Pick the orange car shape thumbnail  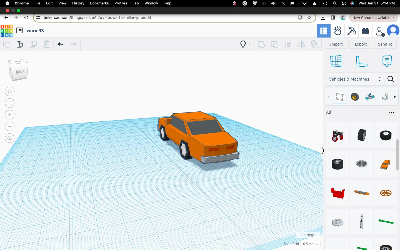385,164
